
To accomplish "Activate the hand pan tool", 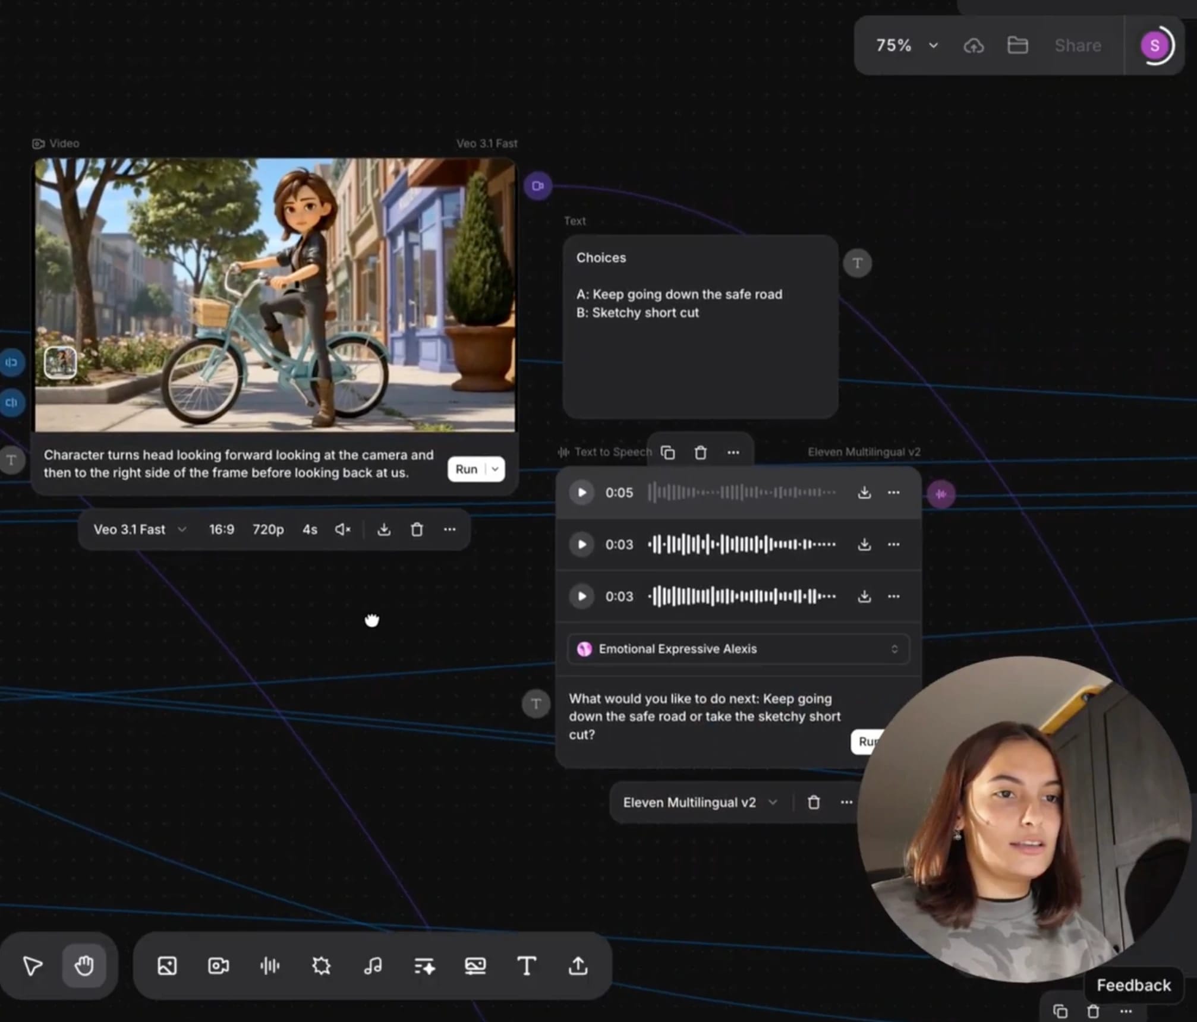I will click(84, 966).
